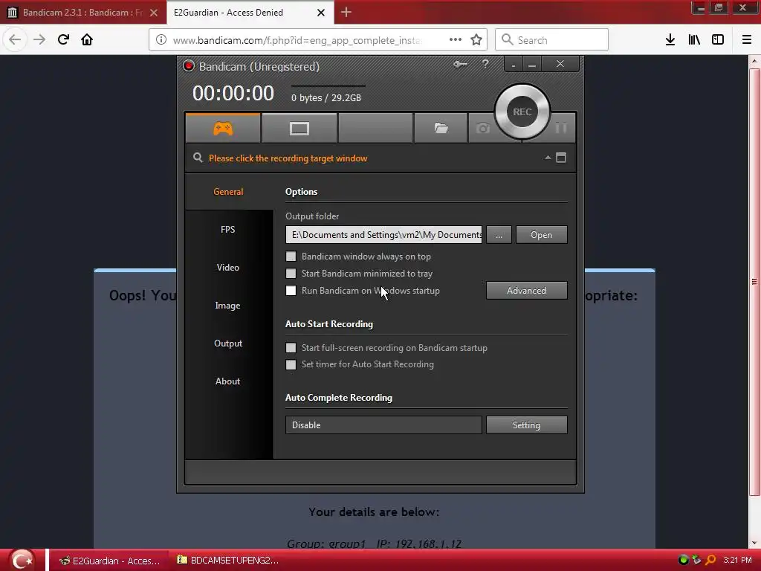Open the Image settings tab
761x571 pixels.
[228, 305]
